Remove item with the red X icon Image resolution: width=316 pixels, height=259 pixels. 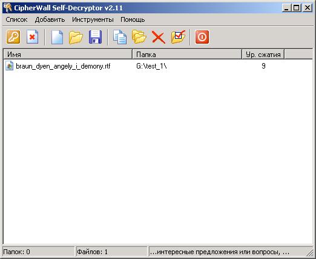[x=159, y=38]
